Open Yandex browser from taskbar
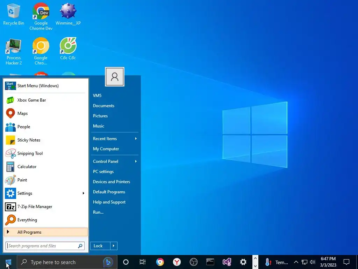 [177, 262]
